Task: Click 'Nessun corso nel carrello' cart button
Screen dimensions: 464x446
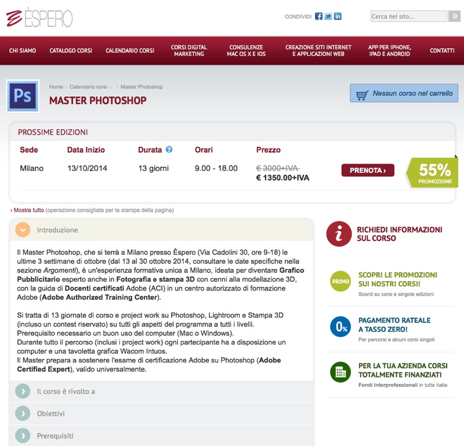Action: pyautogui.click(x=404, y=93)
